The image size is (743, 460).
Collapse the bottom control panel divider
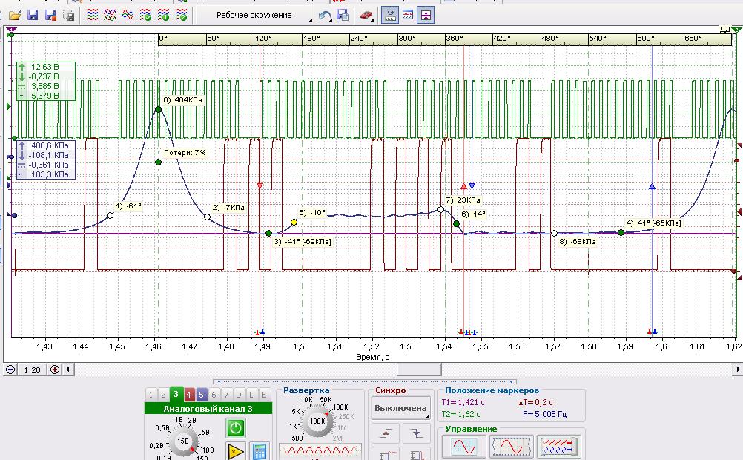(364, 381)
